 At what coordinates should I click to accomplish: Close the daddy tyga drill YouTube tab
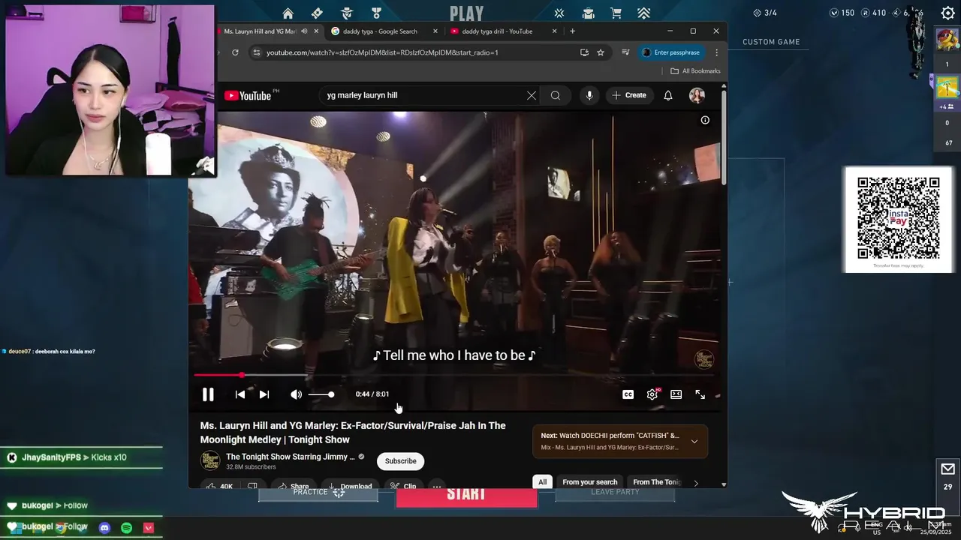pyautogui.click(x=555, y=31)
